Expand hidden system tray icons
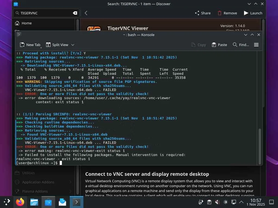This screenshot has height=208, width=278. click(x=241, y=202)
